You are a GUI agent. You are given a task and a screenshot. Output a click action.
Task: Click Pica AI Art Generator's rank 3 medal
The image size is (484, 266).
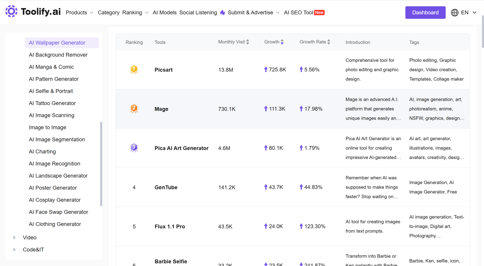click(x=134, y=148)
